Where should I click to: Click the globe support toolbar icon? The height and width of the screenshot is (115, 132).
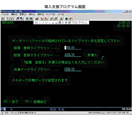pyautogui.click(x=66, y=19)
